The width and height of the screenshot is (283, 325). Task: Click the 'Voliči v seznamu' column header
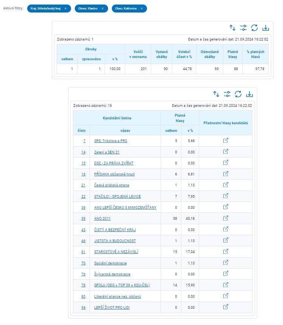click(x=138, y=54)
